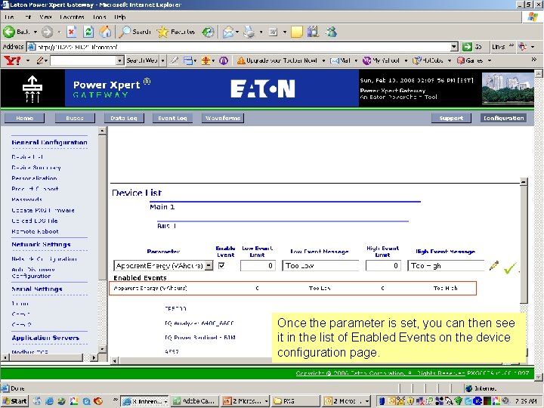Open the address bar dropdown arrow

(x=454, y=47)
